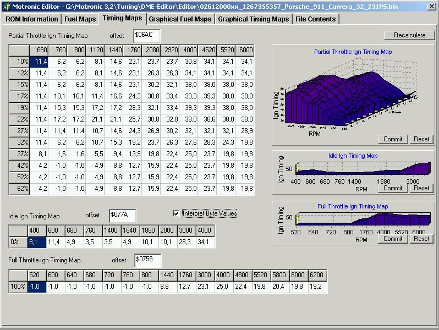Click the Partial Throttle offset field $06AC
This screenshot has height=330, width=439.
point(147,36)
